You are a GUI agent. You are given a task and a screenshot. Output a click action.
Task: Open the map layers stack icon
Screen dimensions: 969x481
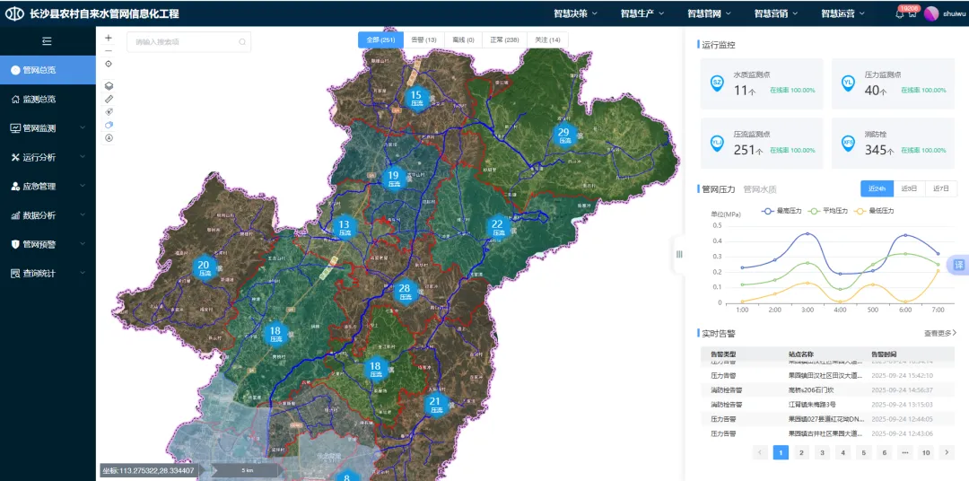tap(109, 86)
